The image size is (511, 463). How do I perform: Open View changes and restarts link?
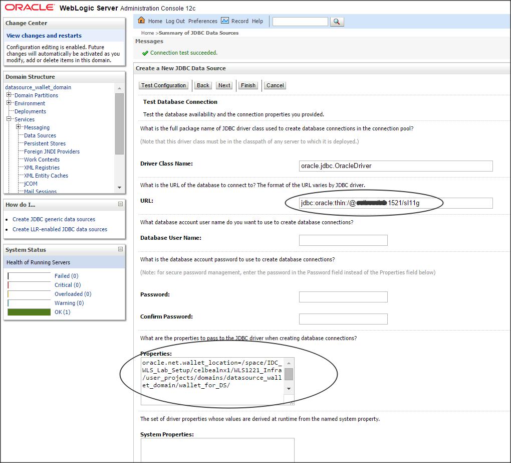pos(44,36)
